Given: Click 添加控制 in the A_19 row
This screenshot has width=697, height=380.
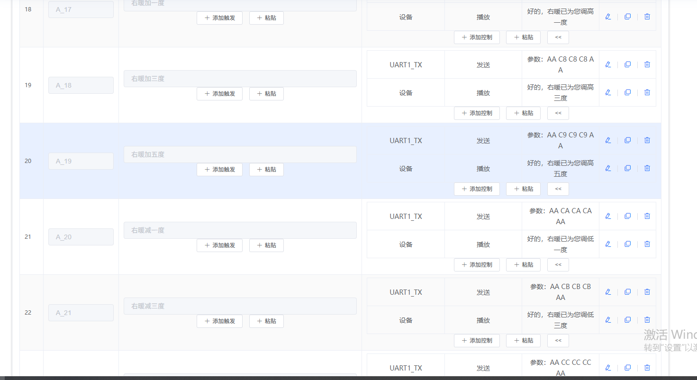Looking at the screenshot, I should click(x=477, y=189).
